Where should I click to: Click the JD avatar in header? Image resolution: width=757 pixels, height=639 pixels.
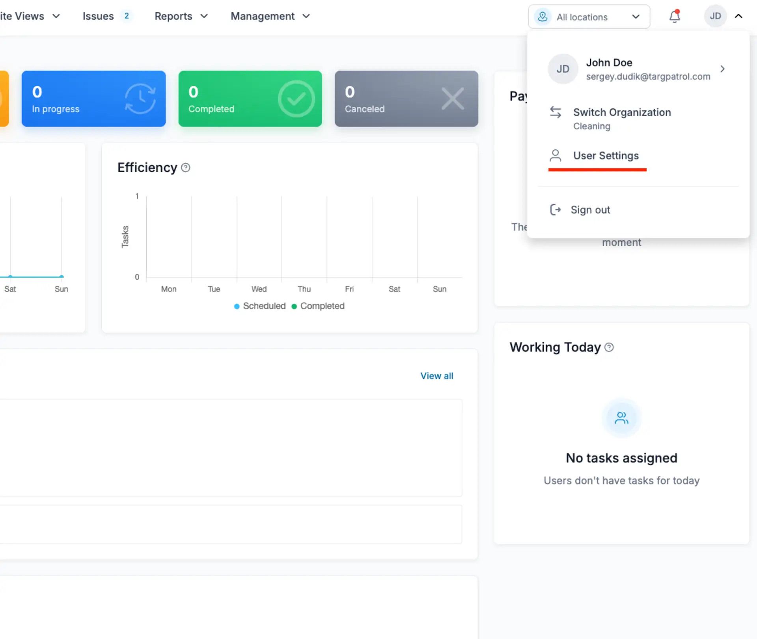coord(715,16)
